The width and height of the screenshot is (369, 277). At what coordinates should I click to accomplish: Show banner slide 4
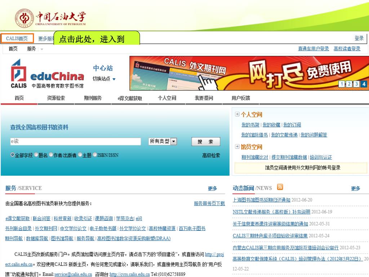click(x=364, y=84)
